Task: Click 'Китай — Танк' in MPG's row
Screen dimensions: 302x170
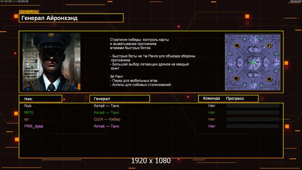Action: click(107, 112)
